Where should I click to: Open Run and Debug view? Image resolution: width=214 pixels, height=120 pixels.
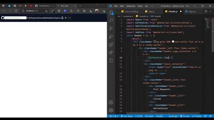point(111,36)
